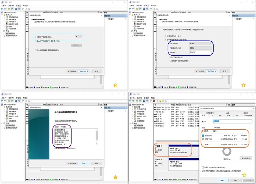The image size is (256, 184).
Task: Click the blue 已用空间 color swatch in the M: properties dialog
Action: [x=203, y=135]
